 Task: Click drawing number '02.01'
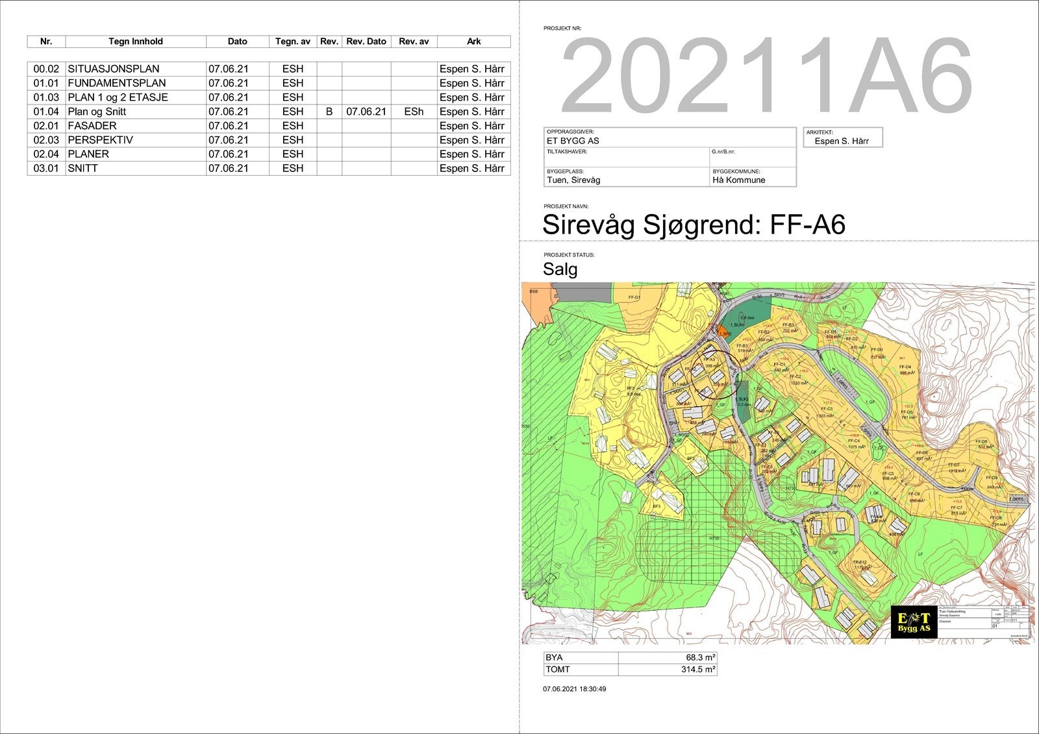[46, 126]
